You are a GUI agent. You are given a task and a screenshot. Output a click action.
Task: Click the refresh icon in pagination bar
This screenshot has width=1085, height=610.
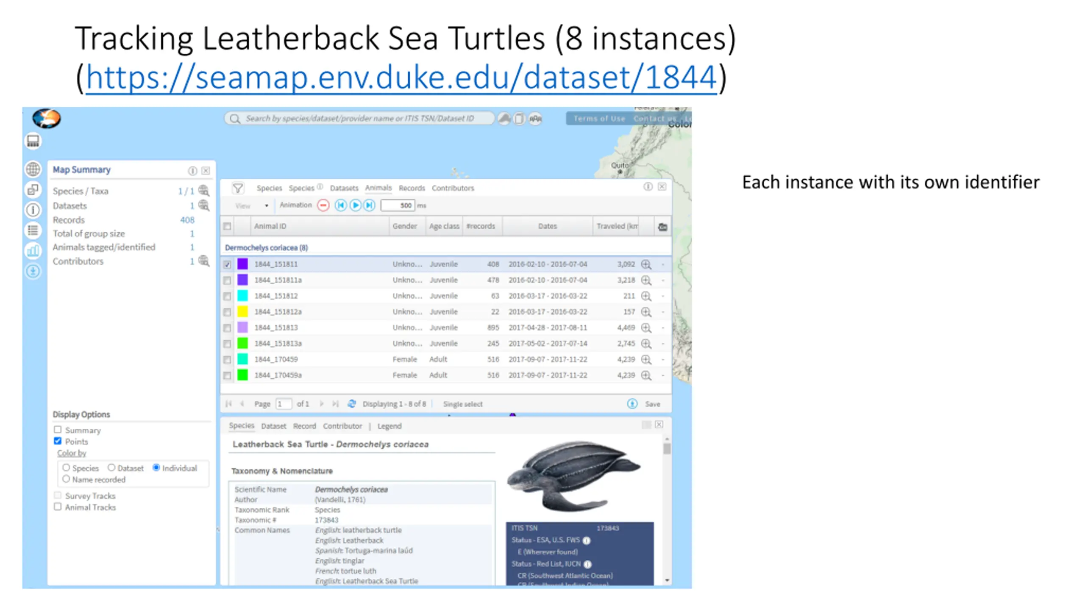click(x=351, y=404)
